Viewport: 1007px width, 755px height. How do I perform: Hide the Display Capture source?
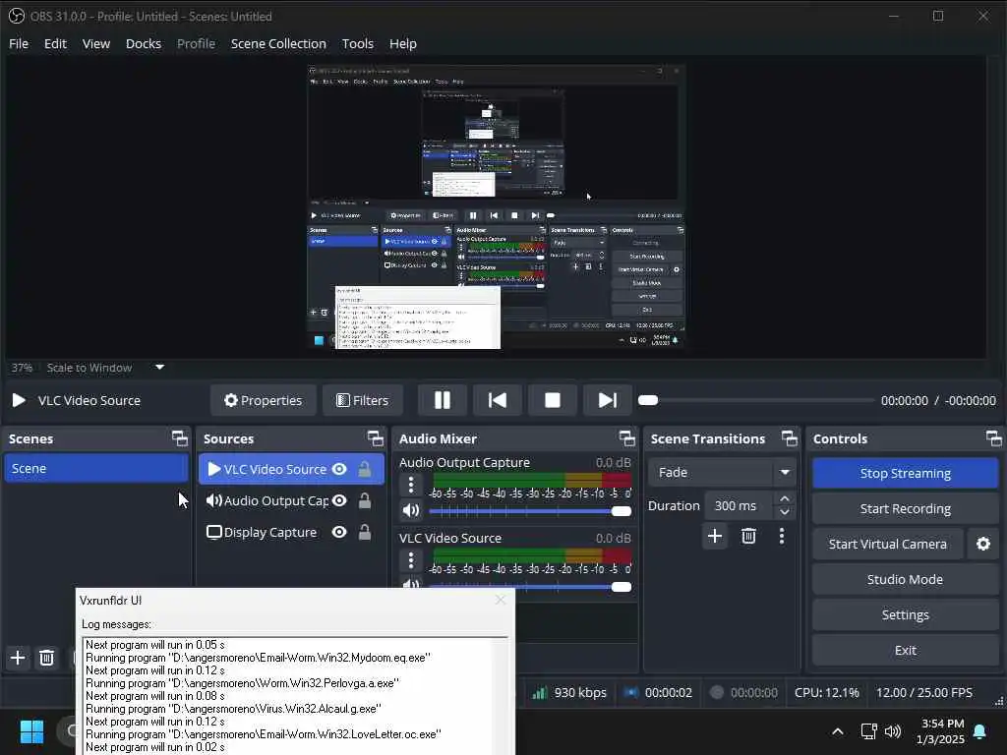click(339, 532)
